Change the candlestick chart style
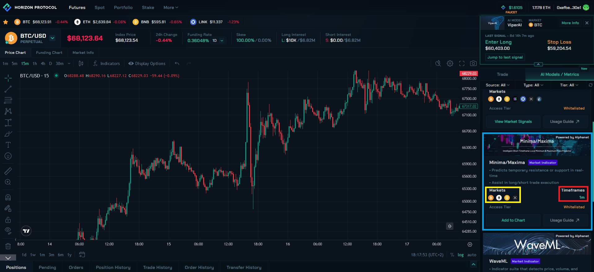This screenshot has height=272, width=594. (x=81, y=63)
